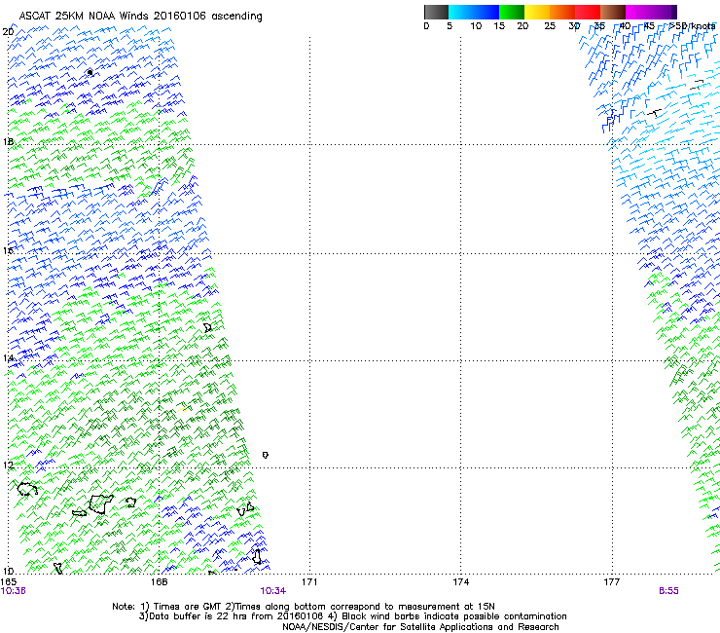Click the longitude label '171' on bottom axis

(x=309, y=582)
